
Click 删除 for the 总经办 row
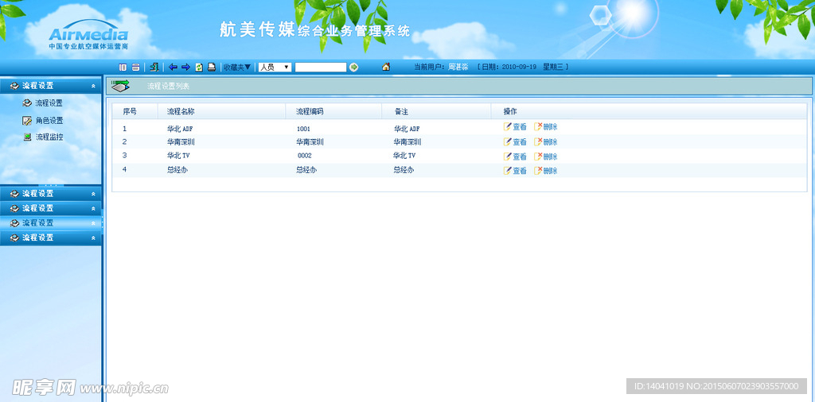[546, 171]
